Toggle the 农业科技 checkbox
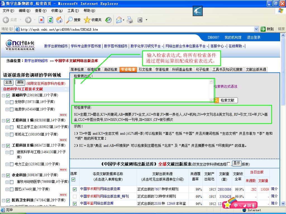The height and width of the screenshot is (214, 286). point(8,175)
